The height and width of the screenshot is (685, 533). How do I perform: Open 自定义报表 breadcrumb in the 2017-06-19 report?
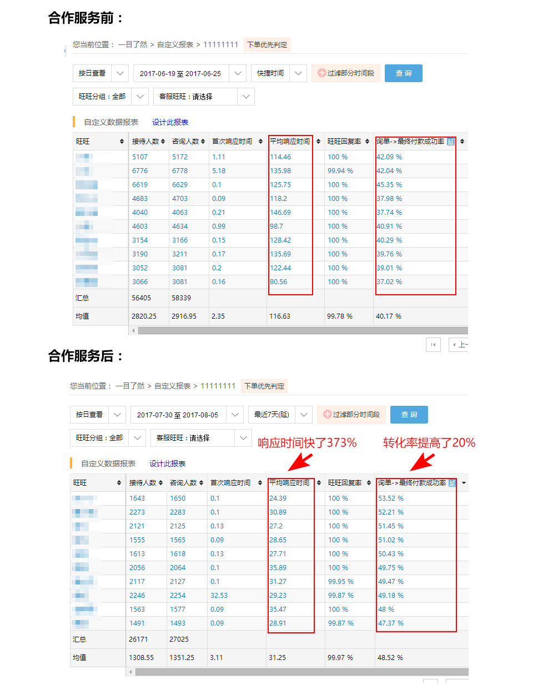tap(175, 44)
